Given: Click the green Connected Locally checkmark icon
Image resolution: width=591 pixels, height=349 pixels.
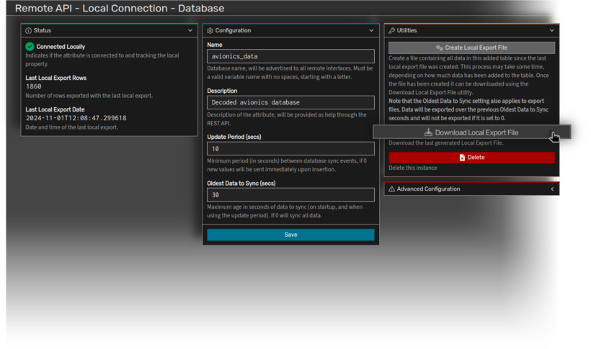Looking at the screenshot, I should [x=30, y=47].
